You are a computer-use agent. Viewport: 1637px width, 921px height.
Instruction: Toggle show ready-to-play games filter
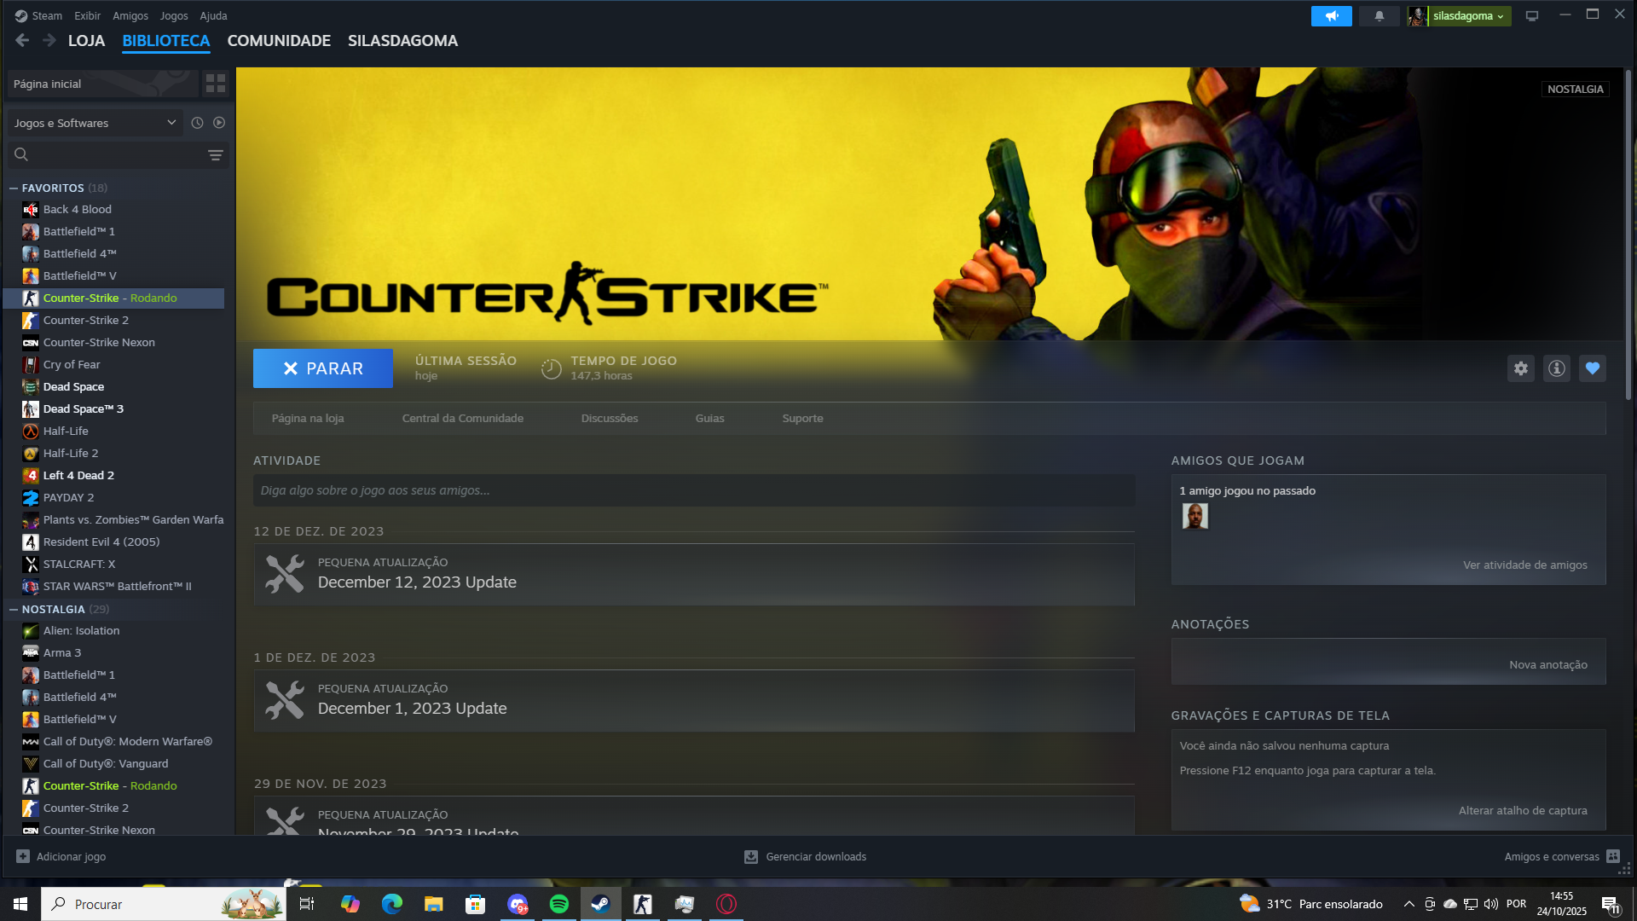[219, 123]
